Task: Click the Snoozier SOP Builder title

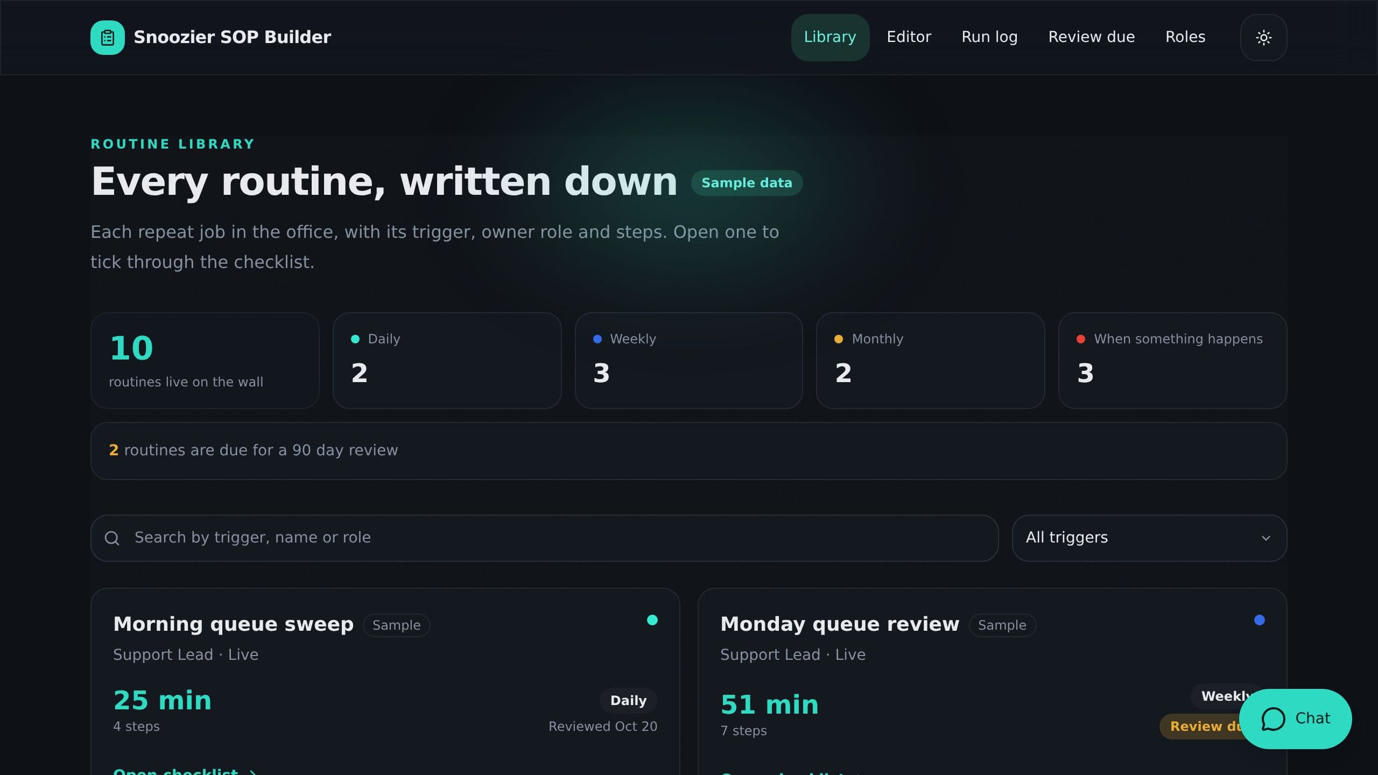Action: click(x=232, y=37)
